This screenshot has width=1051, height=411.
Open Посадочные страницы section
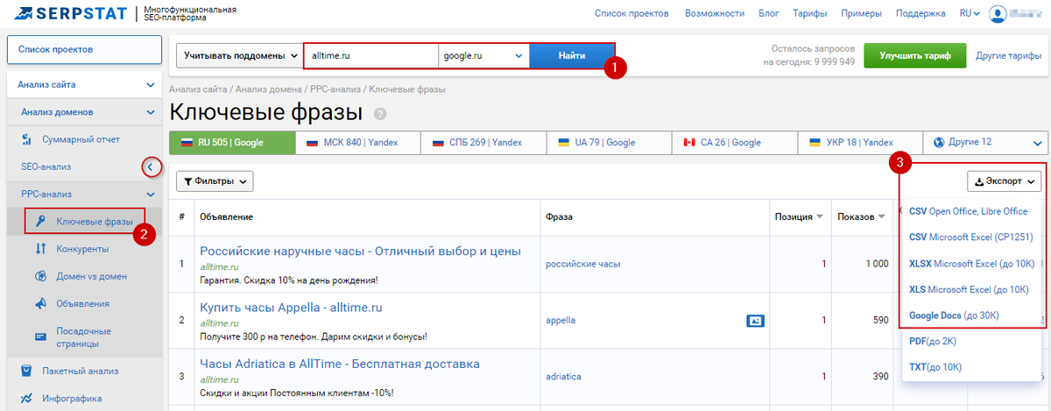84,337
